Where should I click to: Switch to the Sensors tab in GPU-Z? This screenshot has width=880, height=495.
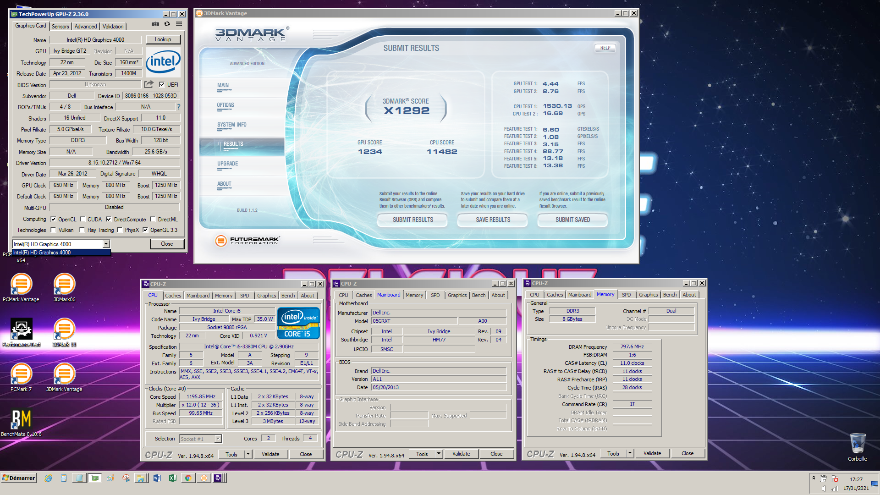(x=60, y=27)
